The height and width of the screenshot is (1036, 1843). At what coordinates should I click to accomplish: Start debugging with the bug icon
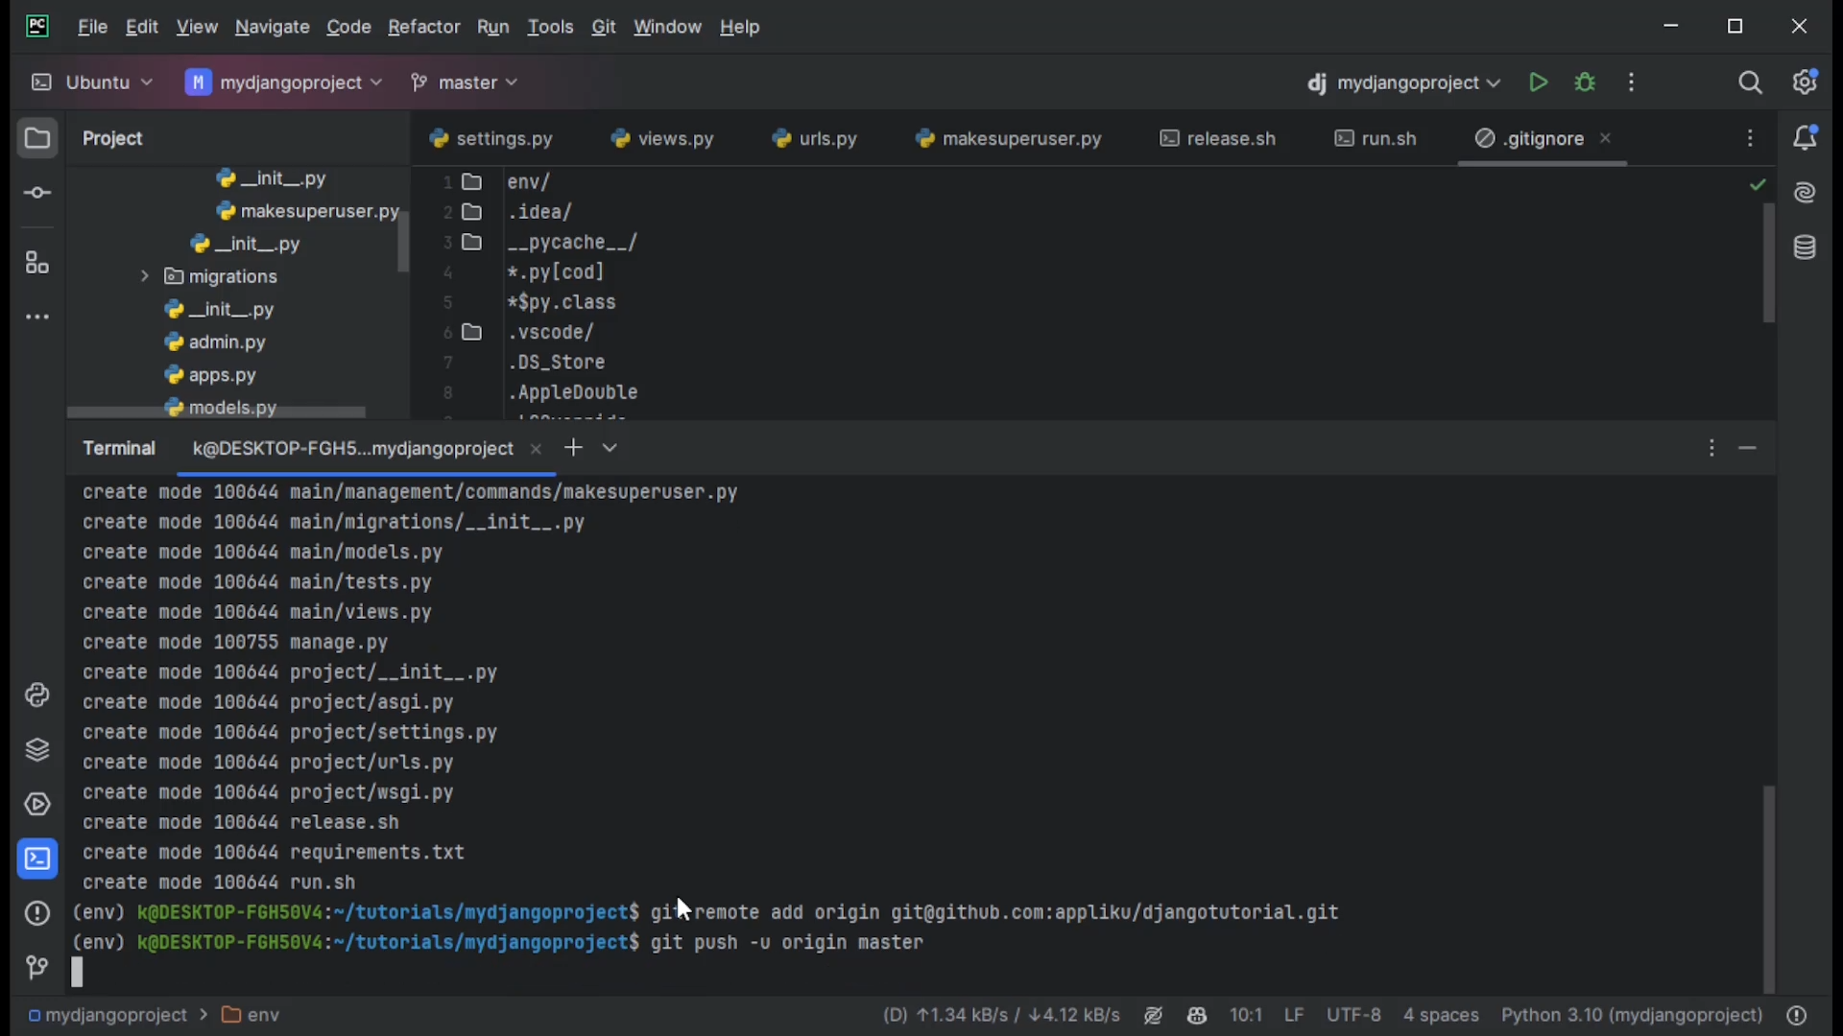1586,82
